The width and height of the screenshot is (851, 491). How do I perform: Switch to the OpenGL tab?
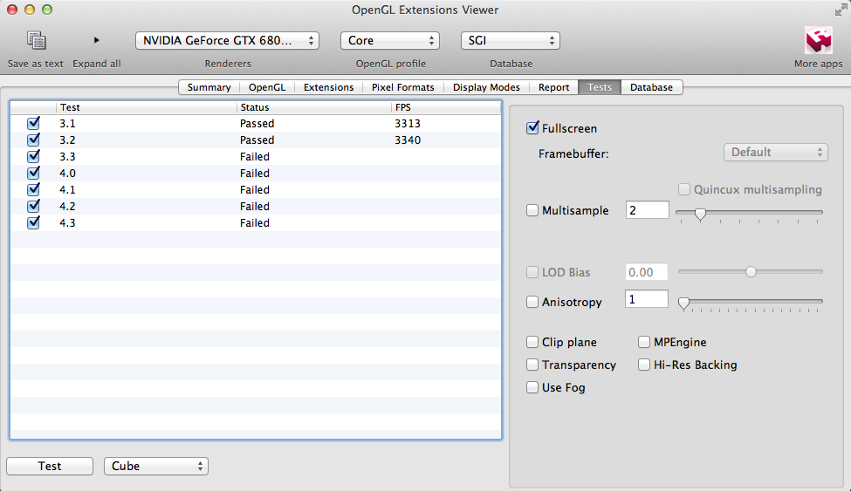[267, 87]
